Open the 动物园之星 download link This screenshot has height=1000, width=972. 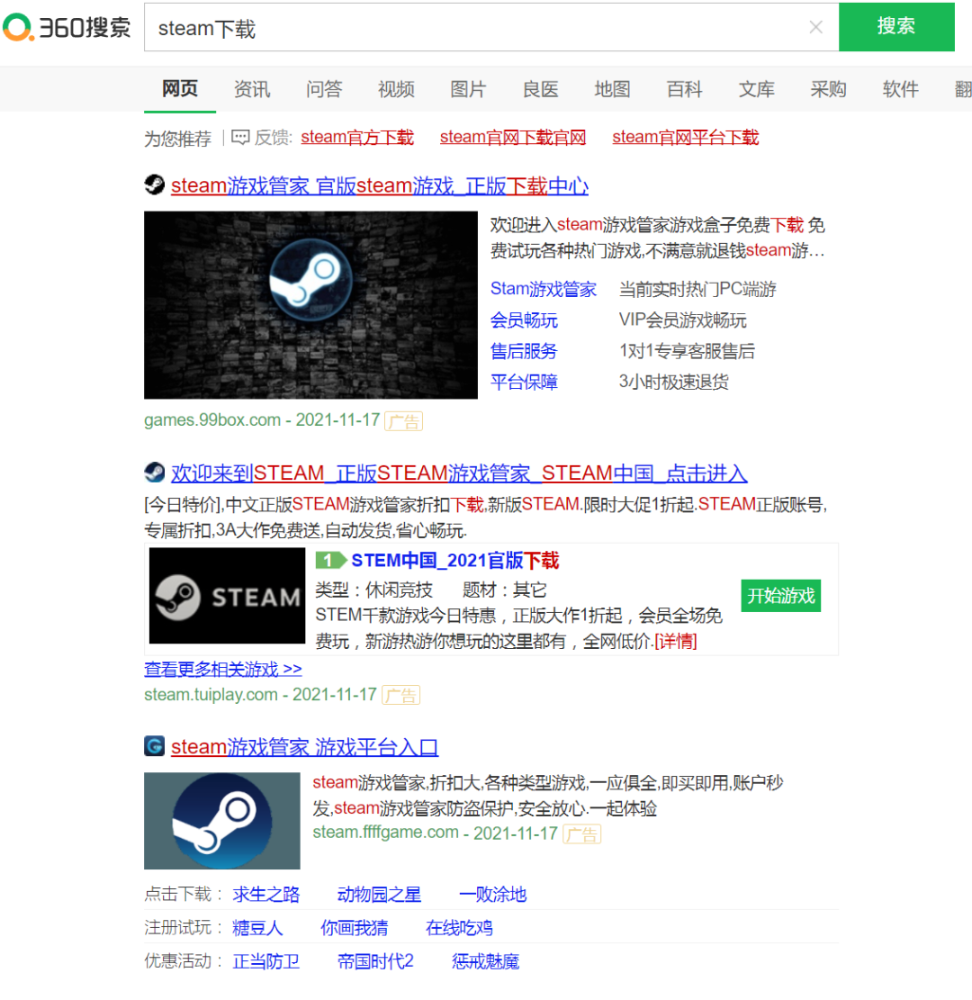click(x=380, y=894)
